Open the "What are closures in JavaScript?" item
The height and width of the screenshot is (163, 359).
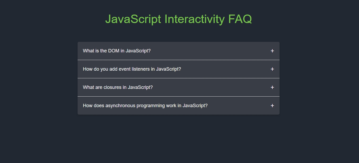(118, 87)
